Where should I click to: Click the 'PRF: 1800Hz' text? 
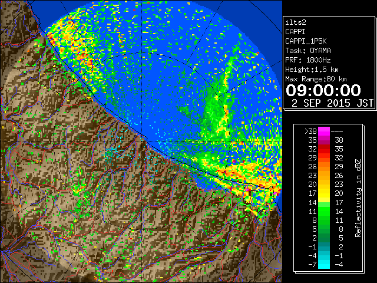(308, 60)
